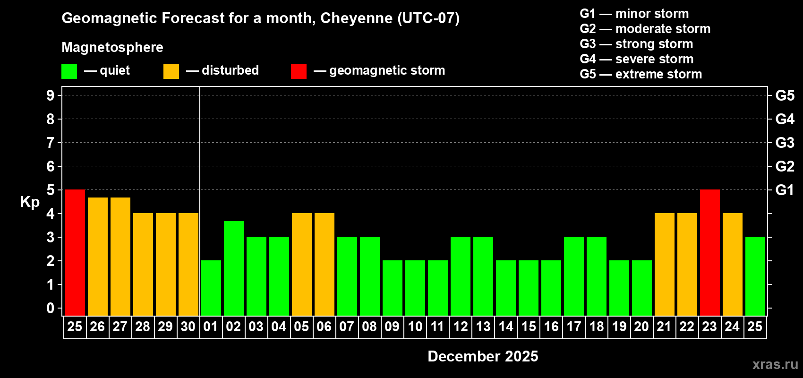
Task: Click the G4 label on right axis
Action: (785, 119)
